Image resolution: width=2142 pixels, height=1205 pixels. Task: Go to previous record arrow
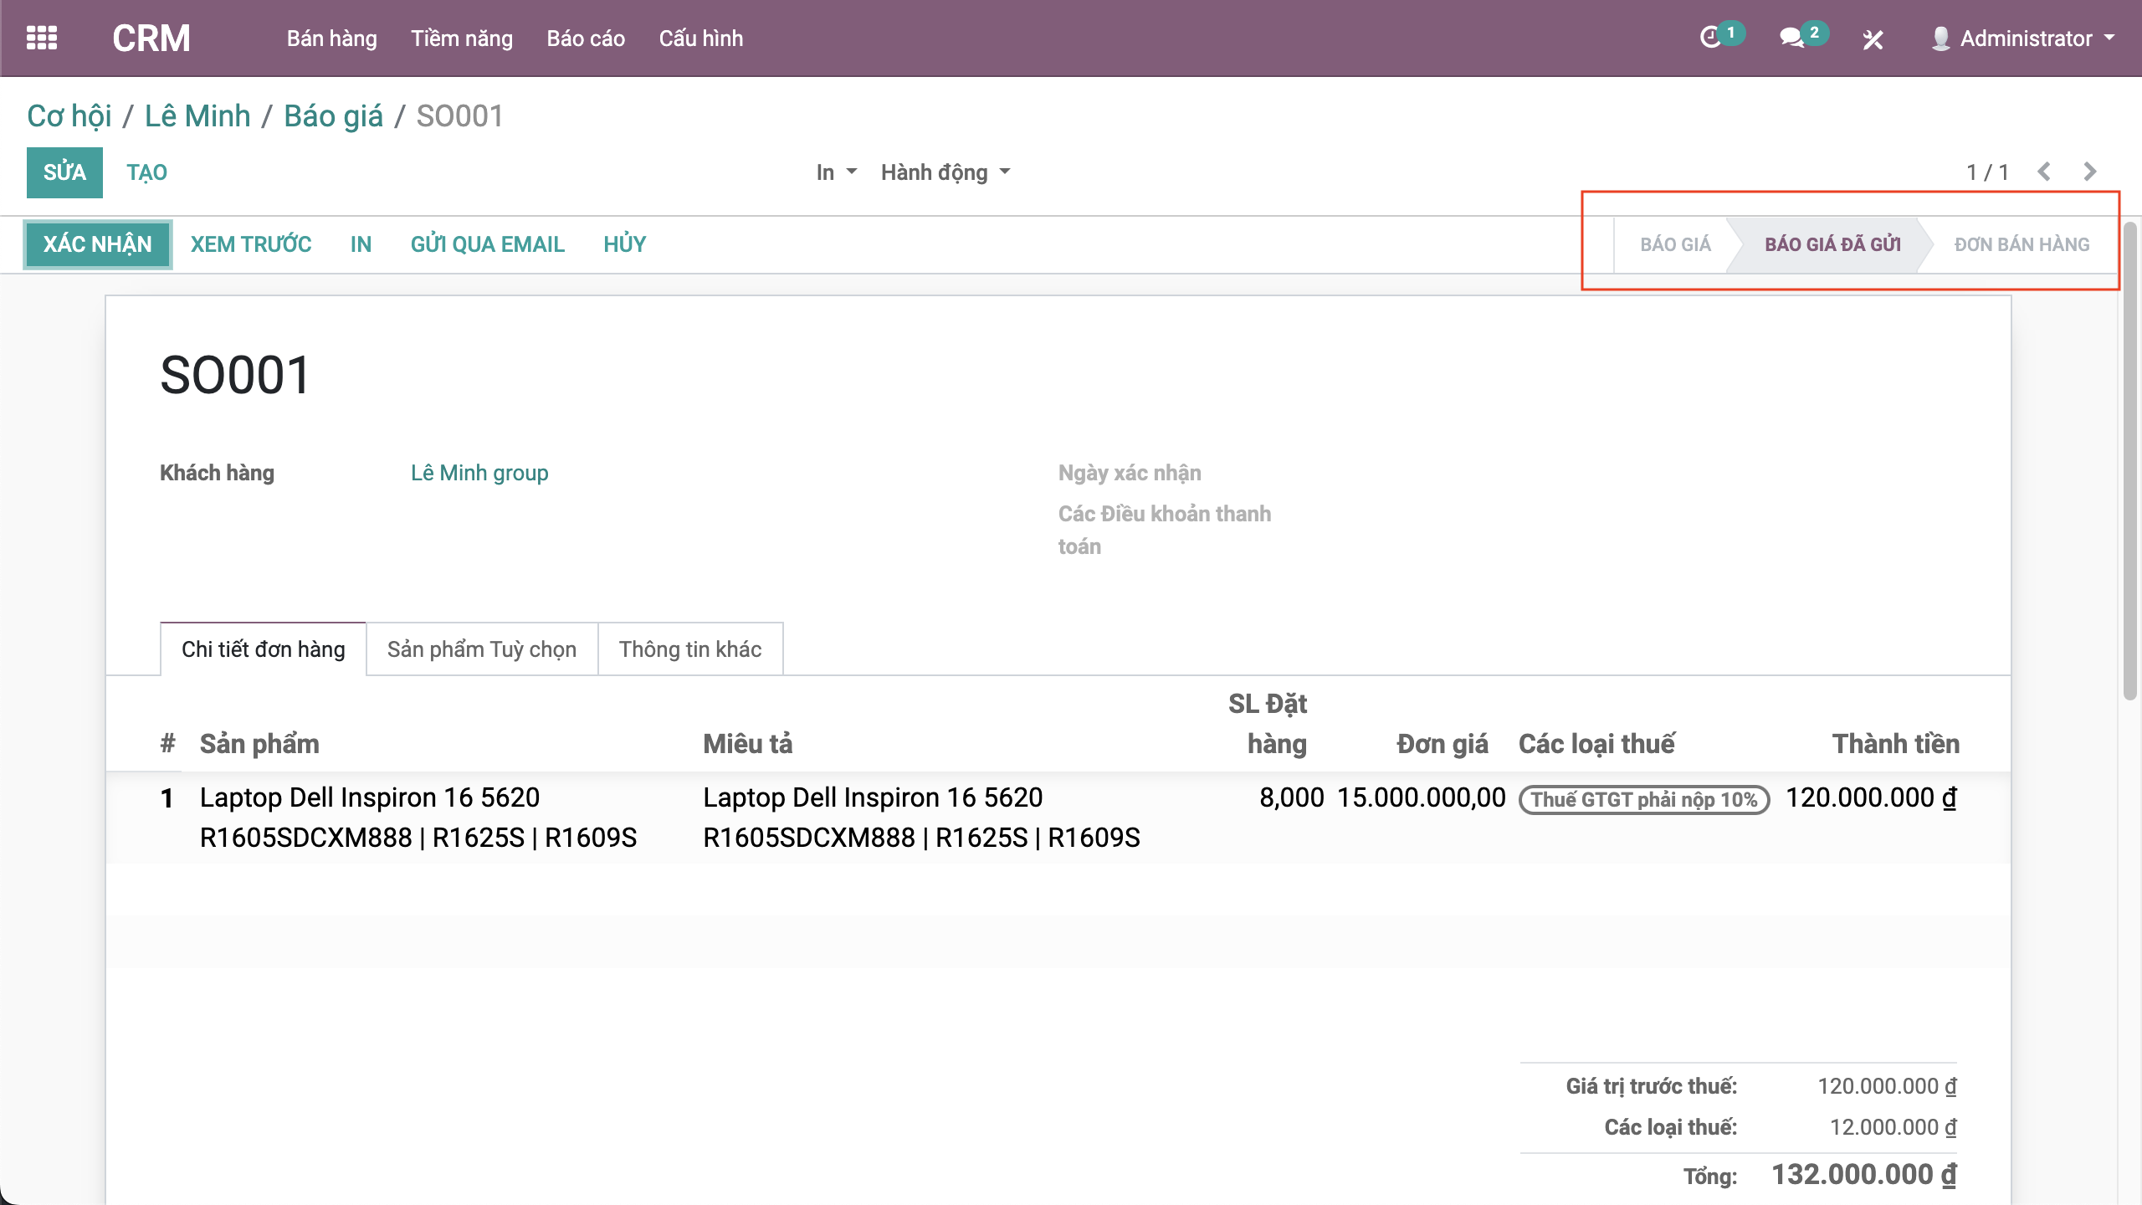2044,172
